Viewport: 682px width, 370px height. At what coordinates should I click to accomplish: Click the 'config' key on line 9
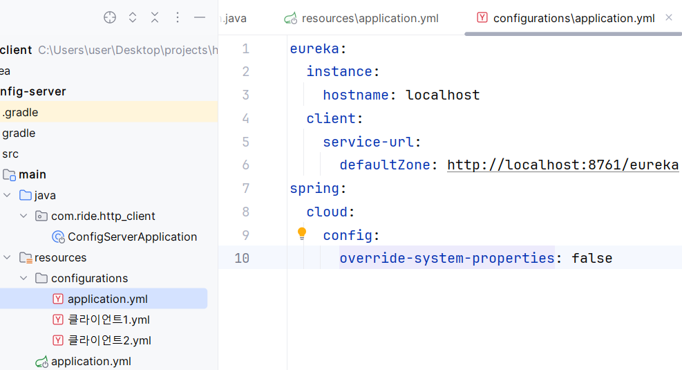[348, 236]
